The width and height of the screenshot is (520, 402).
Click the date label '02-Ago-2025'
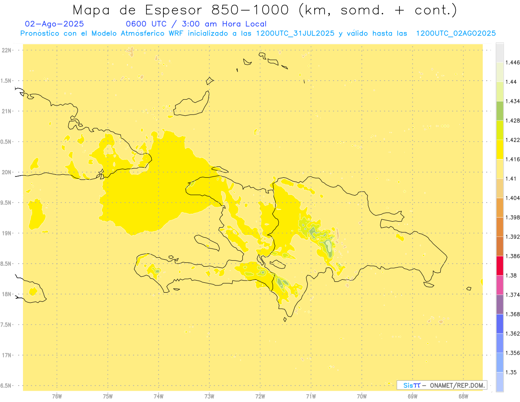point(55,24)
